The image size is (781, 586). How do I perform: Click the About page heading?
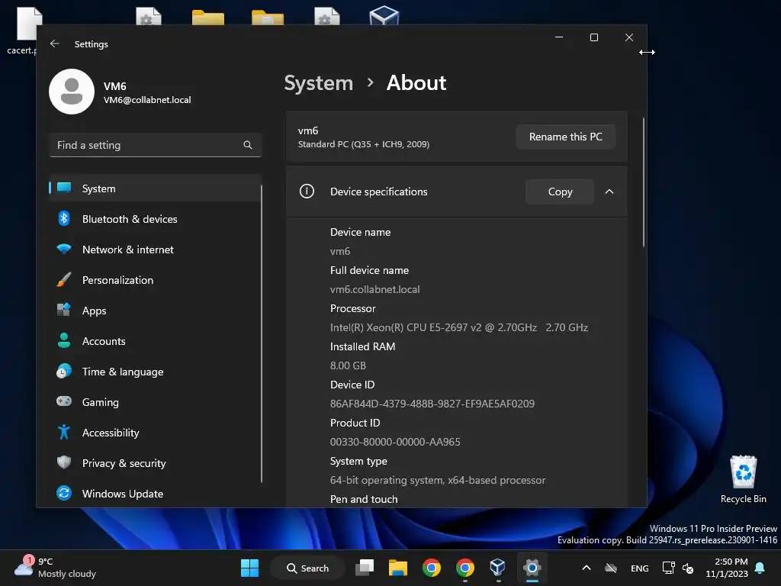(x=416, y=82)
